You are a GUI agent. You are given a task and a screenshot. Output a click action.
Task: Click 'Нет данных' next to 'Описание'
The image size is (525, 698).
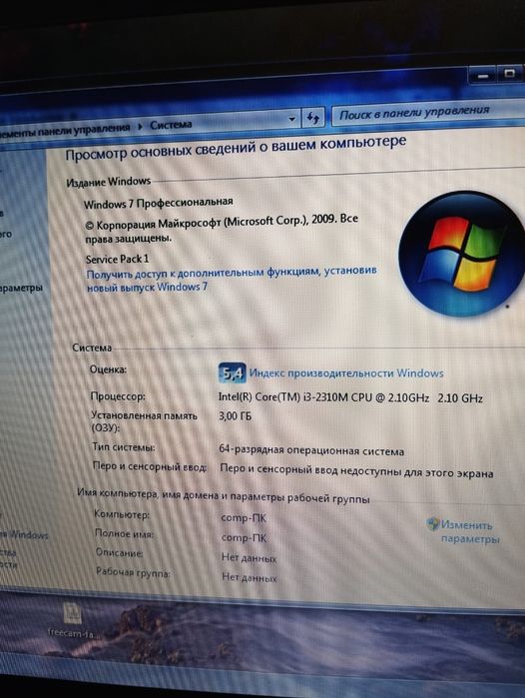[249, 558]
